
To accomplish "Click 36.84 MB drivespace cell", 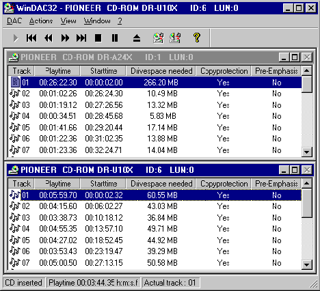I will click(x=162, y=217).
